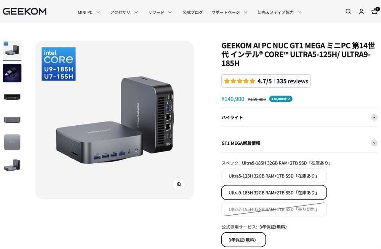
Task: Click the zoom magnifier on product image
Action: (179, 184)
